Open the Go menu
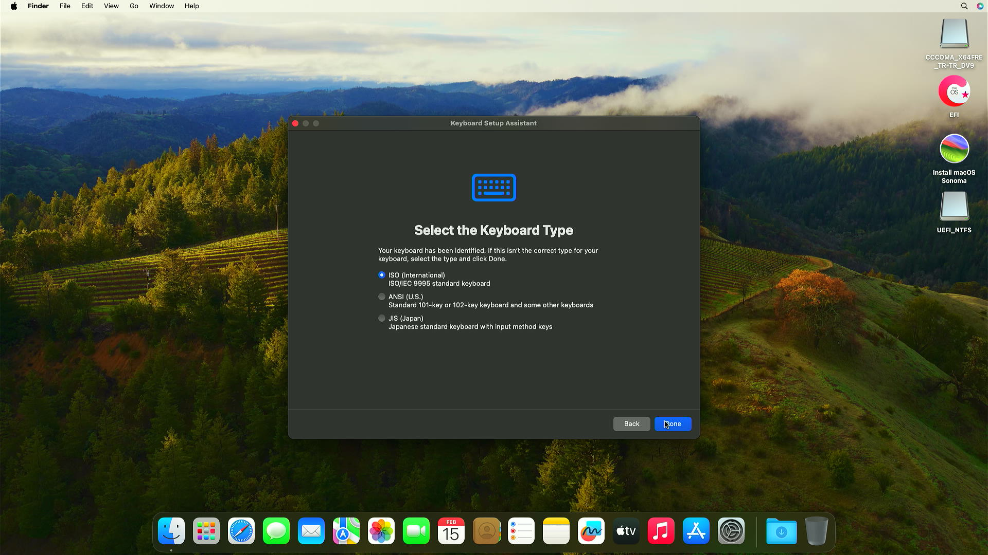Image resolution: width=988 pixels, height=555 pixels. click(134, 6)
